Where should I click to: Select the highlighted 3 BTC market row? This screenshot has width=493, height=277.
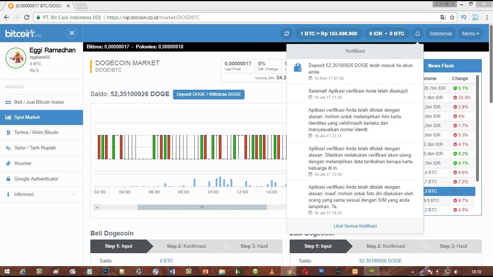tap(449, 191)
